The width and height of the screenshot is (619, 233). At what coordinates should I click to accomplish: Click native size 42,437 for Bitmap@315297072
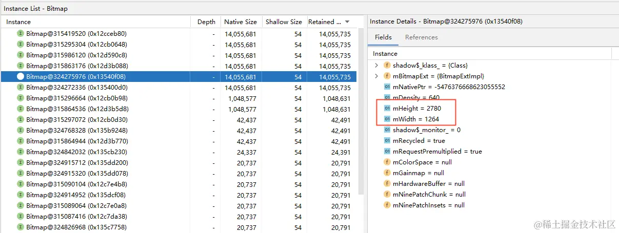246,120
